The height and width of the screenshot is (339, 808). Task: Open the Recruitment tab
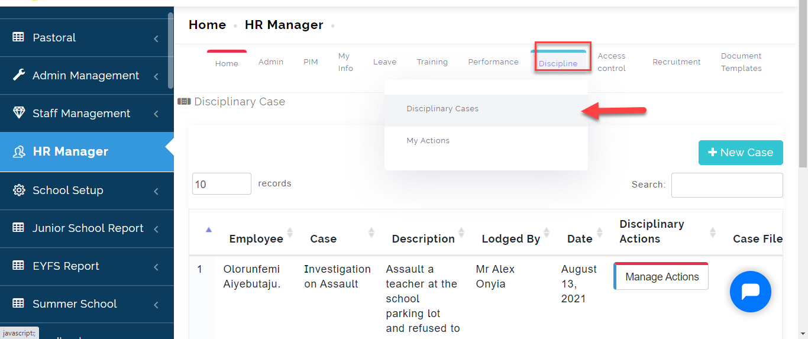pyautogui.click(x=677, y=62)
